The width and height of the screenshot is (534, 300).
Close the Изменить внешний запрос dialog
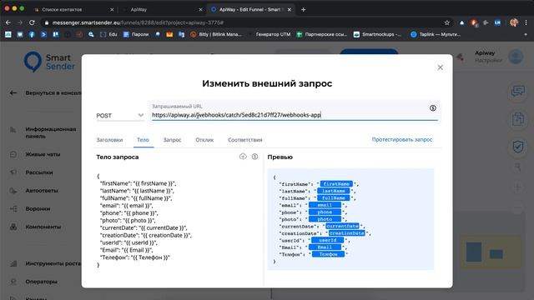(440, 67)
